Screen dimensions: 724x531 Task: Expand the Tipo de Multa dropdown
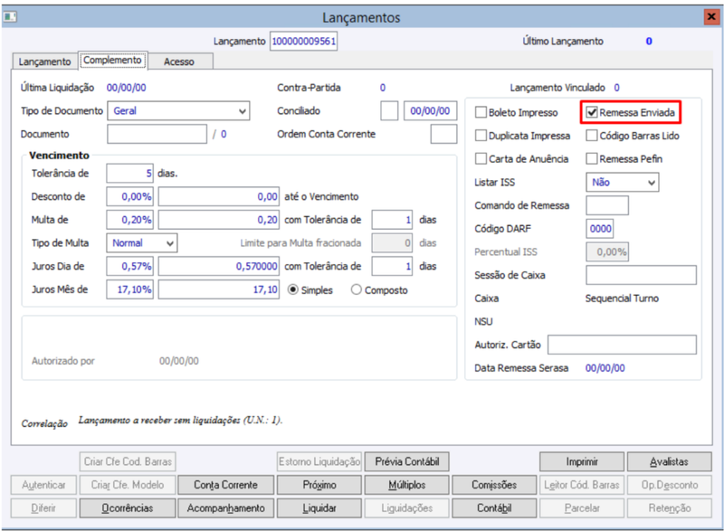click(142, 242)
